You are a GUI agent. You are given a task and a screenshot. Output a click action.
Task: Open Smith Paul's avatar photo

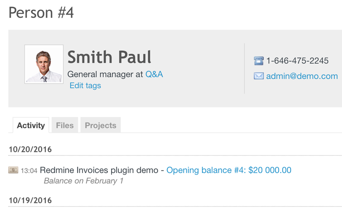tap(44, 64)
